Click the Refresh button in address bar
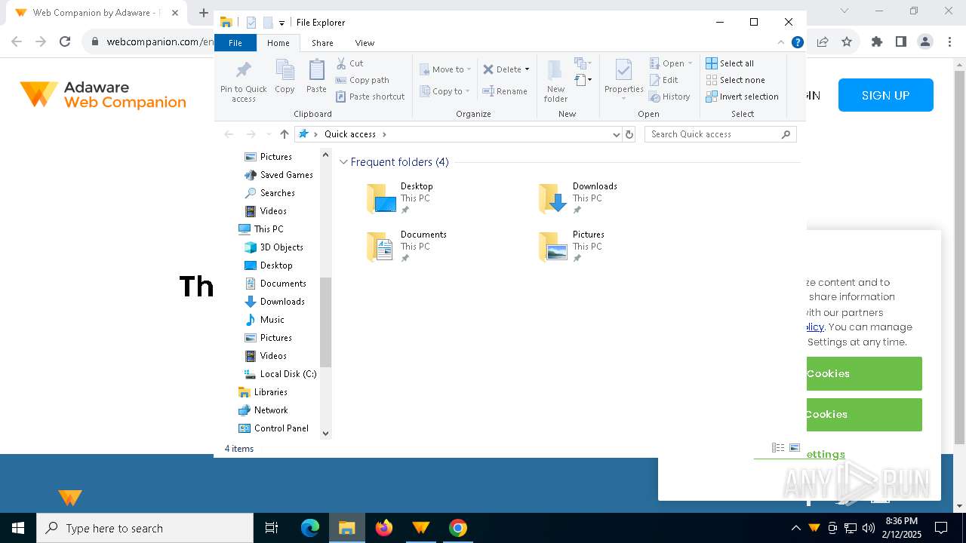The image size is (966, 543). tap(629, 134)
